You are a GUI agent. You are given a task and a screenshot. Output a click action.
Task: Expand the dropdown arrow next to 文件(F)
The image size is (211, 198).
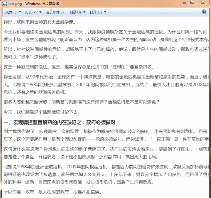click(x=20, y=12)
